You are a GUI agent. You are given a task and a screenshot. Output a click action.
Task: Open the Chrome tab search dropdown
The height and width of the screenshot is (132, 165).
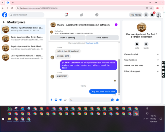(3, 3)
